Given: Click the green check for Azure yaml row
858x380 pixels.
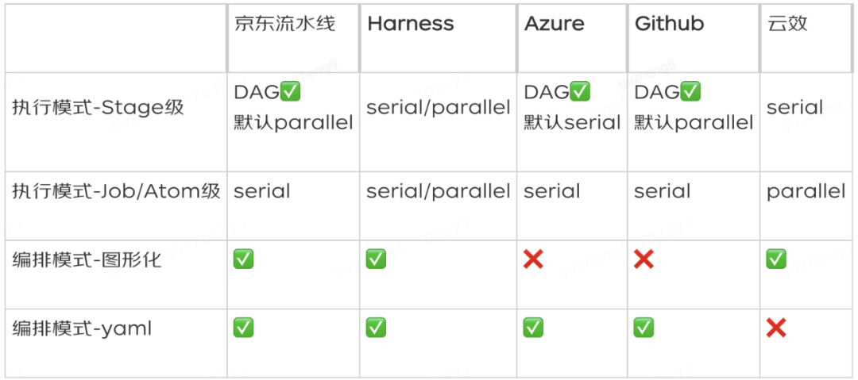Looking at the screenshot, I should tap(533, 328).
